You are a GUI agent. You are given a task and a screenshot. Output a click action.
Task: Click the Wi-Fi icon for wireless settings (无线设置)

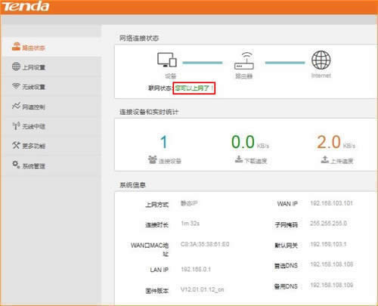click(x=16, y=86)
